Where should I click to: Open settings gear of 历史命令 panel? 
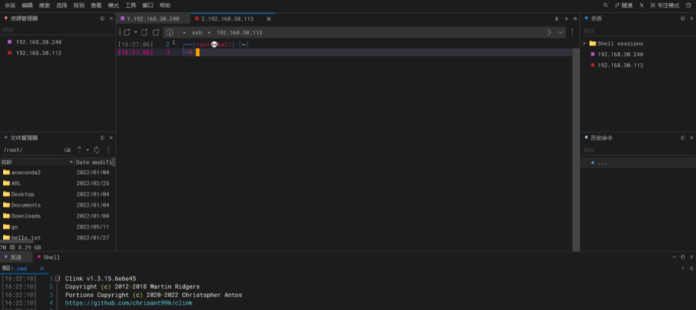(683, 138)
